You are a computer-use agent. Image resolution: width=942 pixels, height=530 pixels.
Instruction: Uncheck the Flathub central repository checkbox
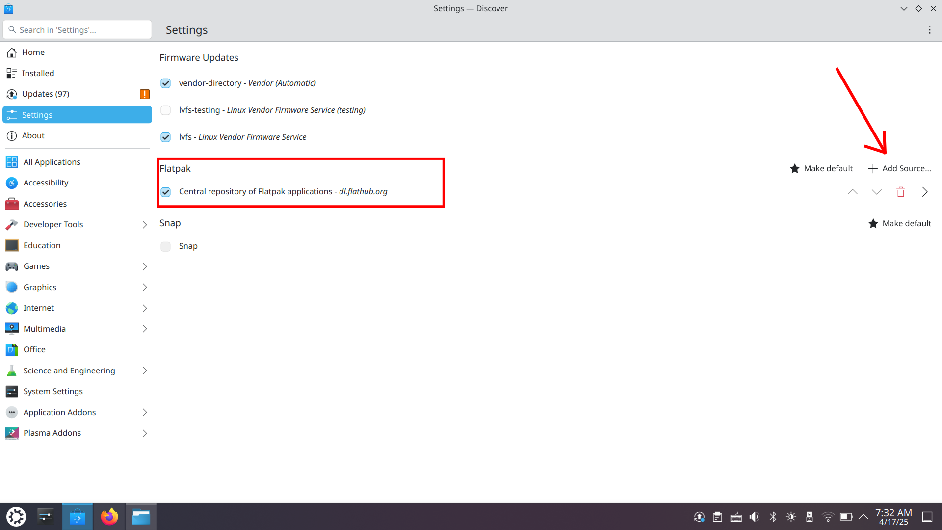coord(166,192)
